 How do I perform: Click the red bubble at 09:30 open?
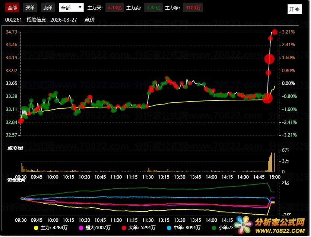pos(21,121)
